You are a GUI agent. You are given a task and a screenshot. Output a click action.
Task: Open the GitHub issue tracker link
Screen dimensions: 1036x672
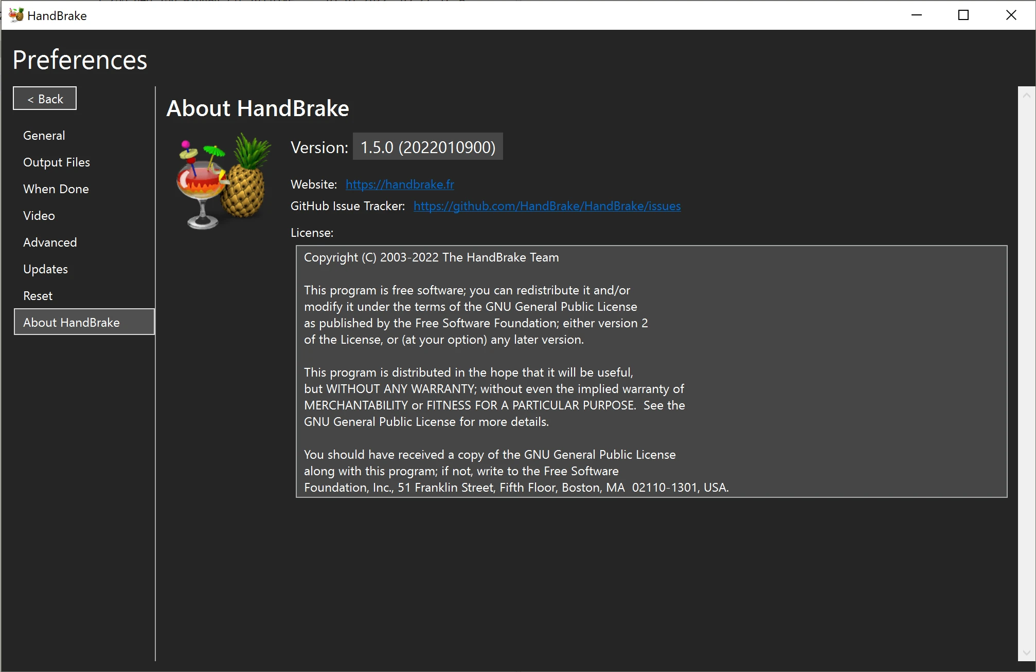pyautogui.click(x=547, y=206)
